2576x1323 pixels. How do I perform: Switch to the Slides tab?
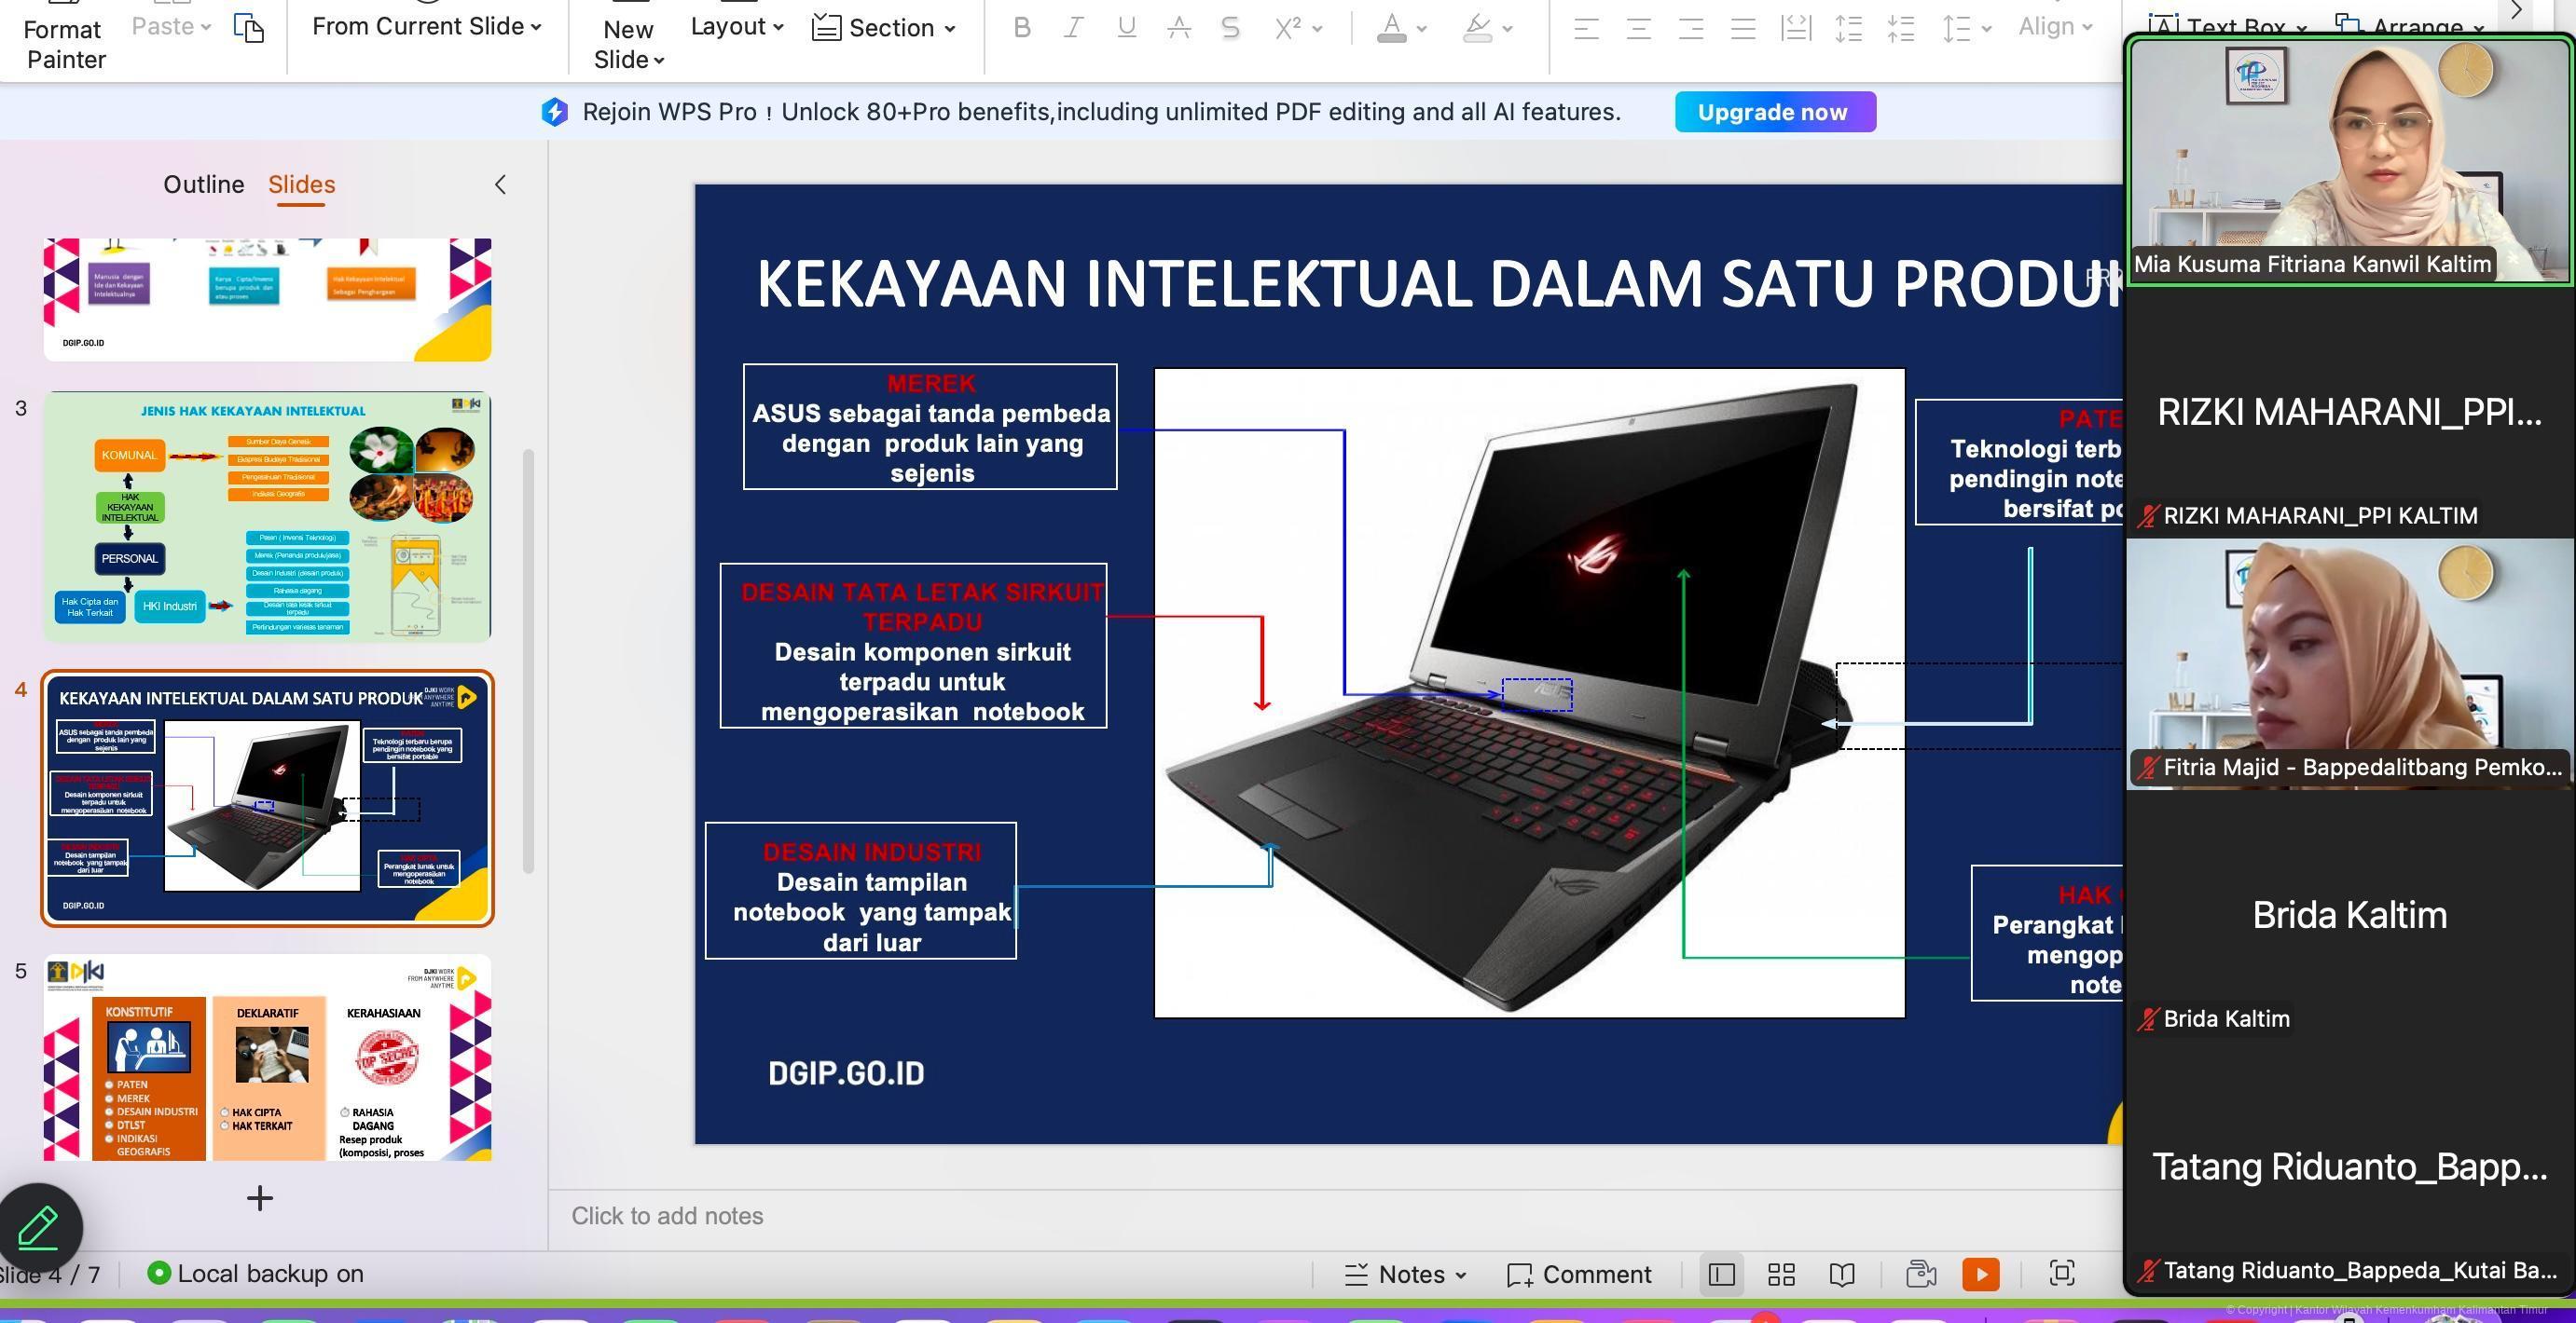click(301, 184)
